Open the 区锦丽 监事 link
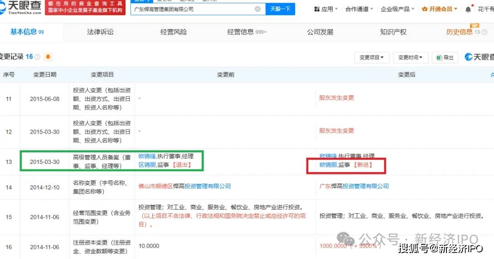494x259 pixels. pyautogui.click(x=147, y=165)
